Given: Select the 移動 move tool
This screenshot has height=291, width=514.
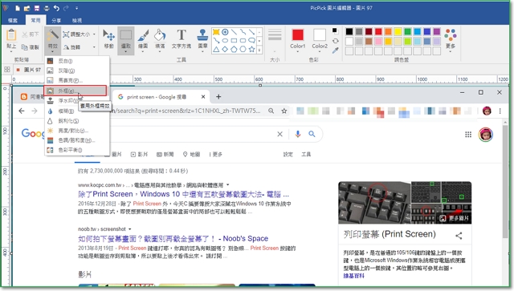Looking at the screenshot, I should pos(109,39).
